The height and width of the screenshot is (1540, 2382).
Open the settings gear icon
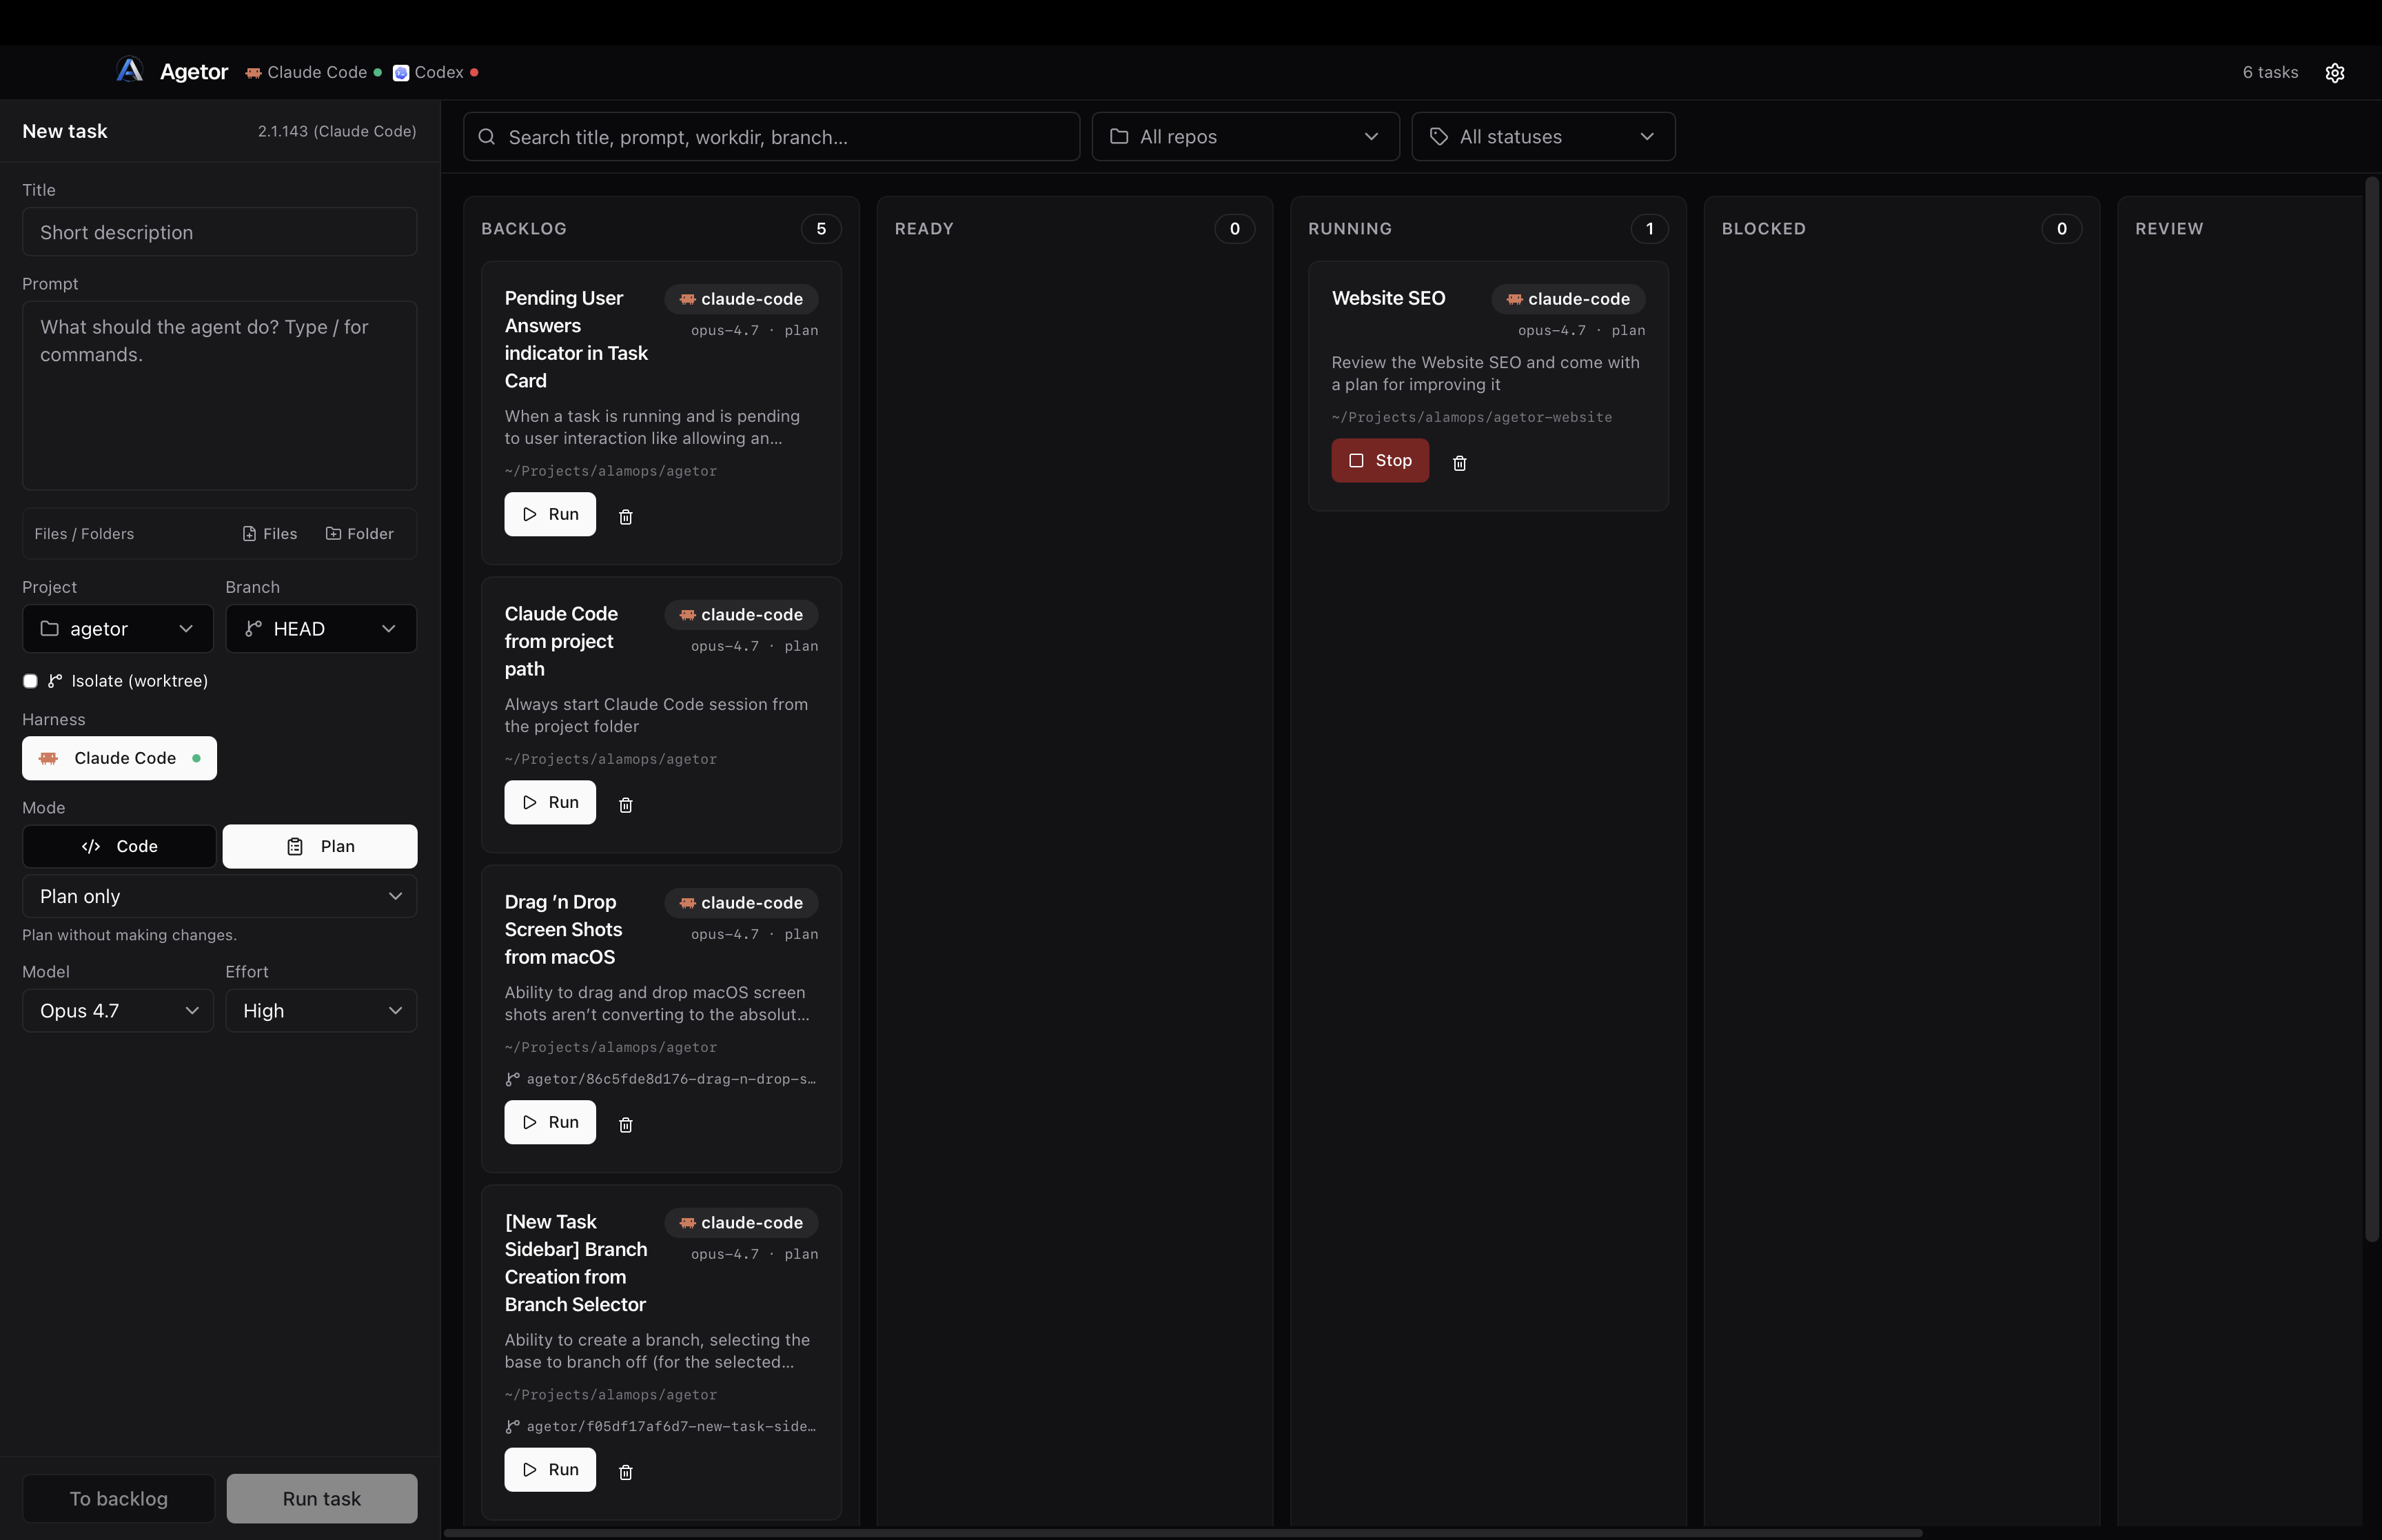(x=2334, y=73)
